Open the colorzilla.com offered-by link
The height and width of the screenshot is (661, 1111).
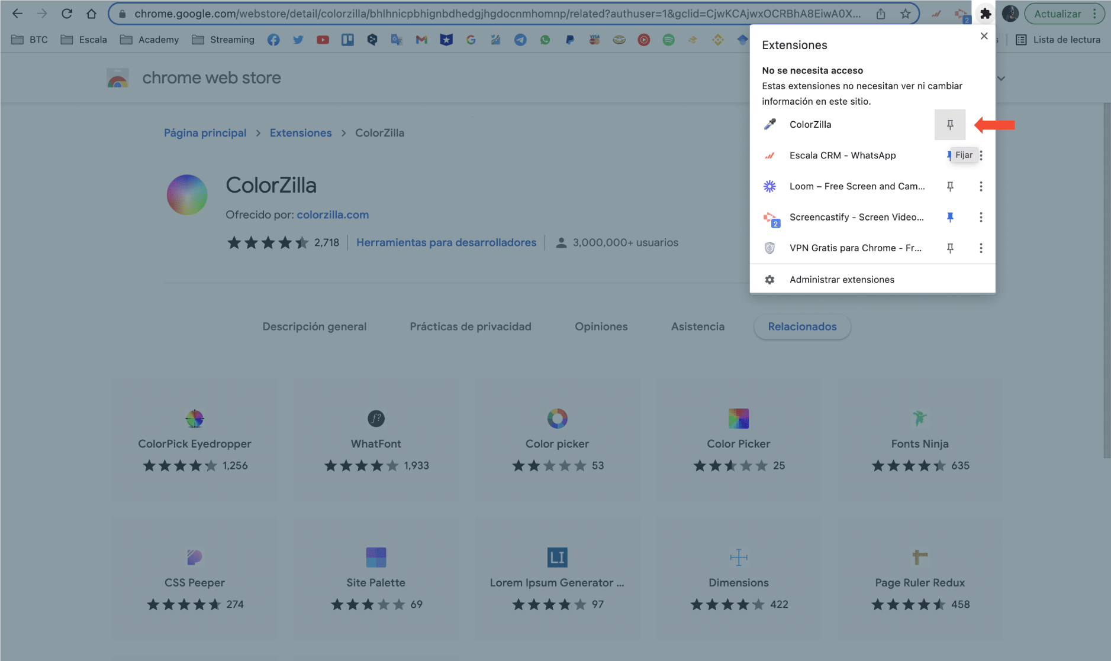333,215
